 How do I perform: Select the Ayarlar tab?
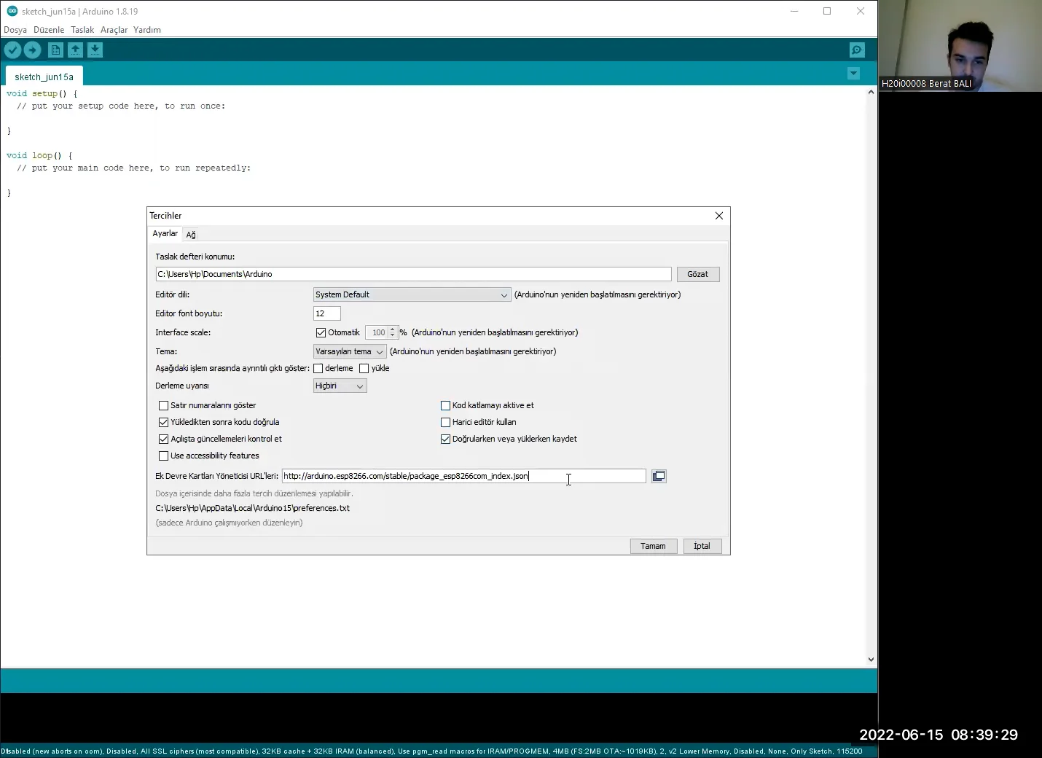point(165,233)
